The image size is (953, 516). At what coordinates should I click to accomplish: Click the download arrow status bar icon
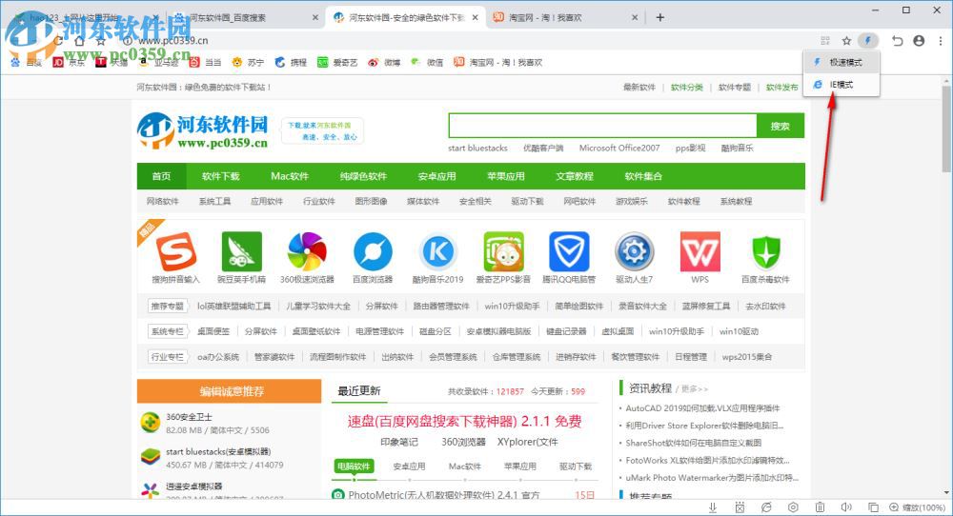[x=713, y=506]
